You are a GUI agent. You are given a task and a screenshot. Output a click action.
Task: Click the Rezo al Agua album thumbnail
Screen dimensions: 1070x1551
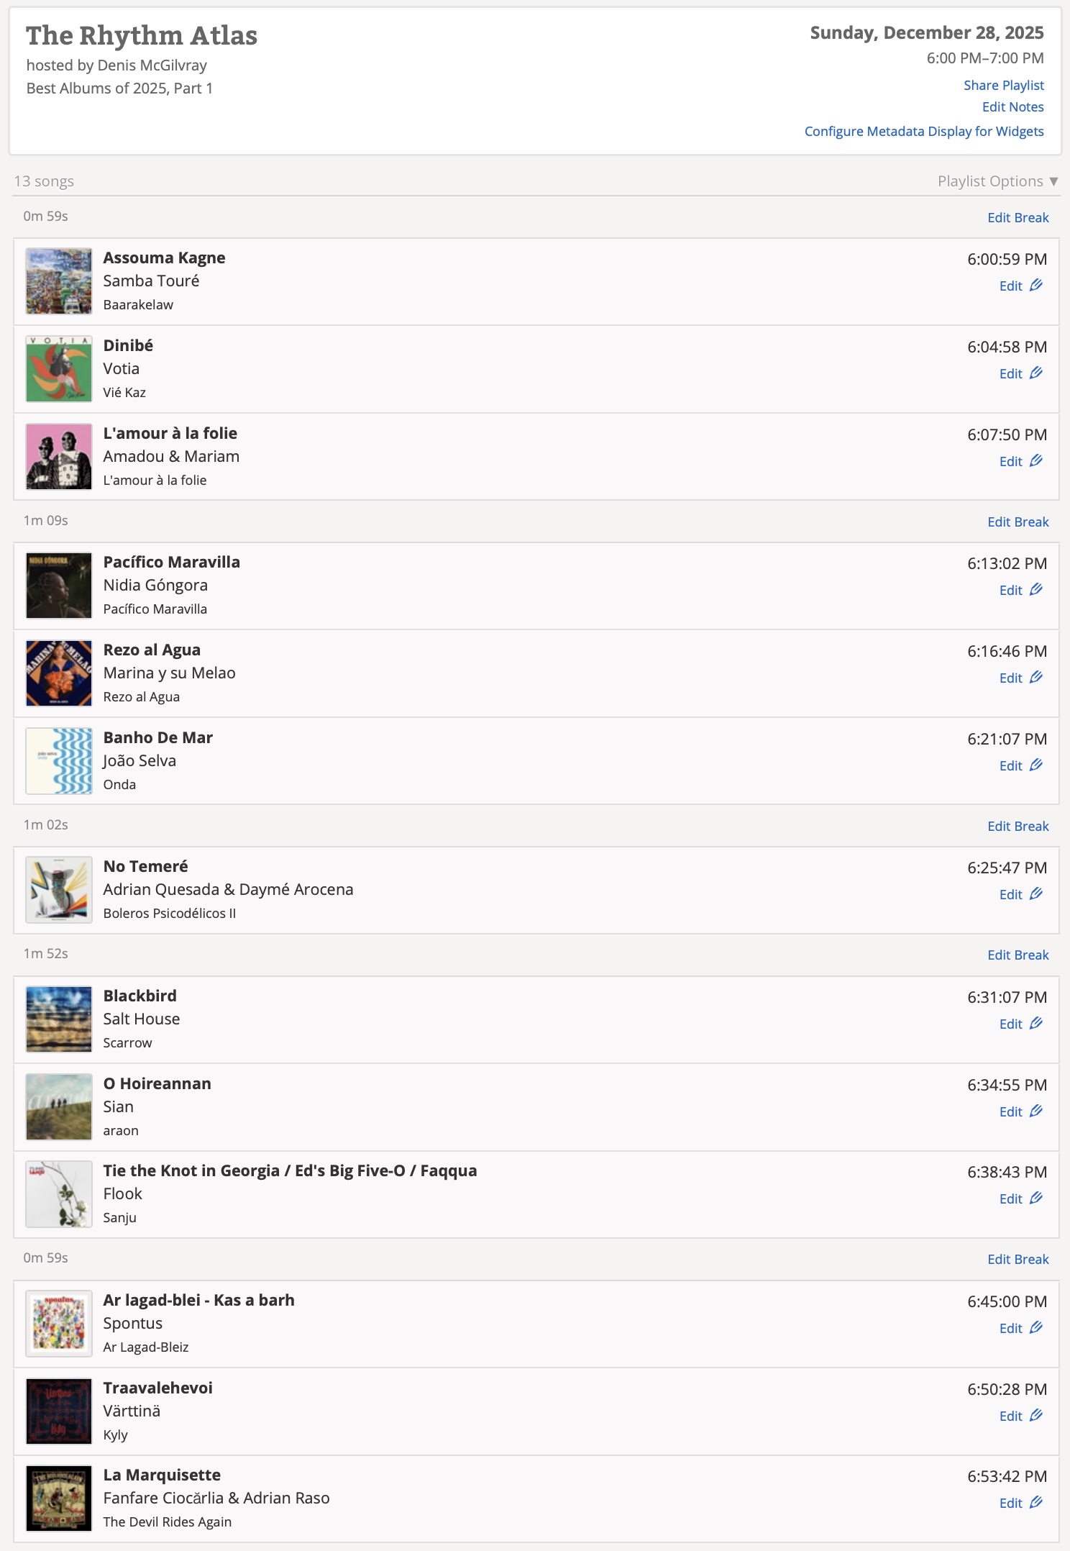pos(59,673)
